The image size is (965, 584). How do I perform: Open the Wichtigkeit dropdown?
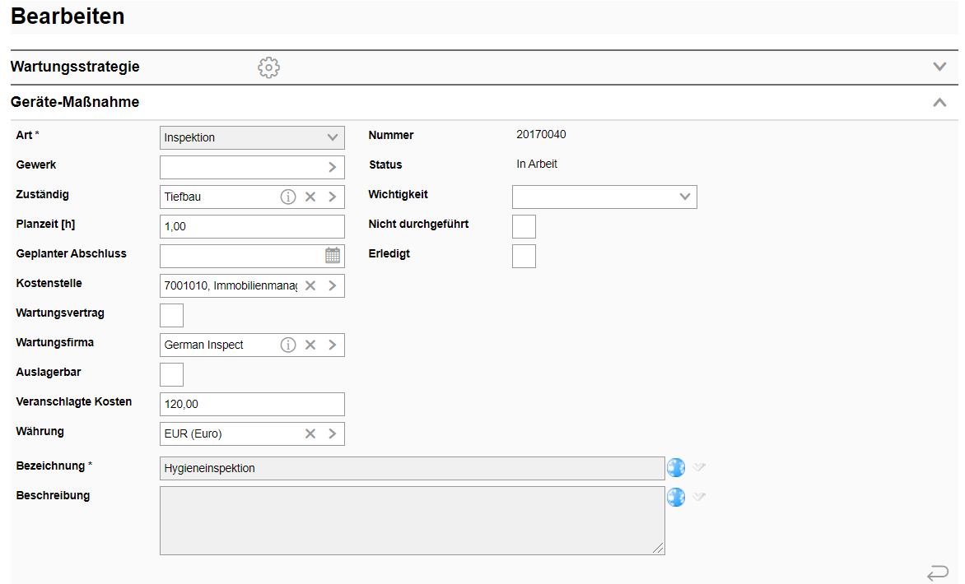tap(604, 197)
